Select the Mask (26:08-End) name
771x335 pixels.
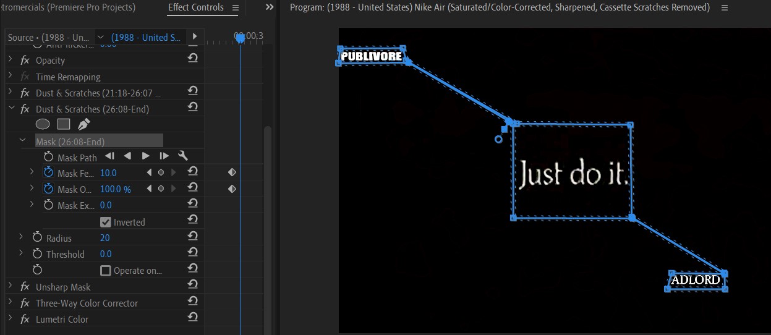click(70, 142)
